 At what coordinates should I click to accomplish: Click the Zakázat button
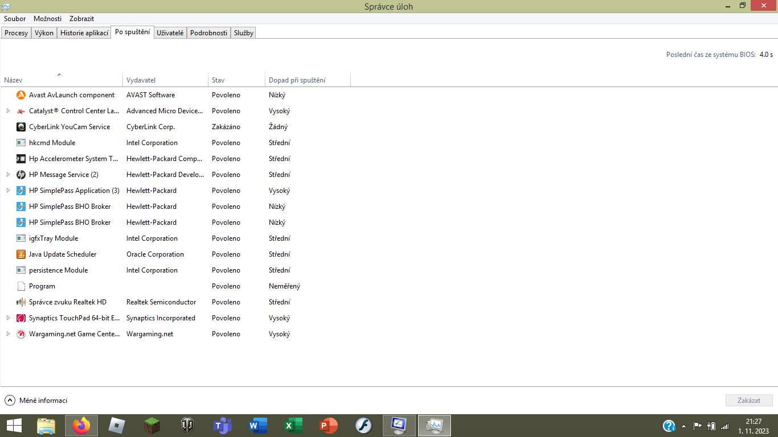pos(749,401)
